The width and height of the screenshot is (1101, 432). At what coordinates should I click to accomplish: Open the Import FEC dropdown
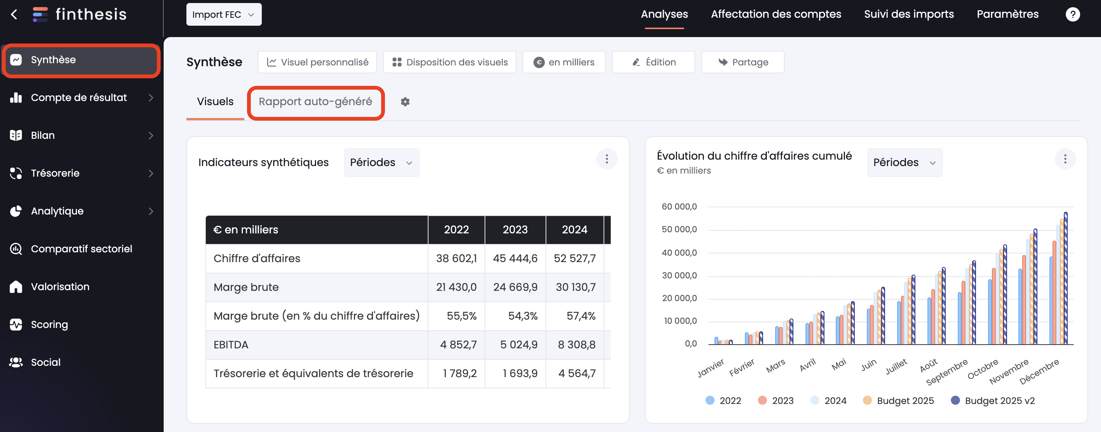click(224, 14)
